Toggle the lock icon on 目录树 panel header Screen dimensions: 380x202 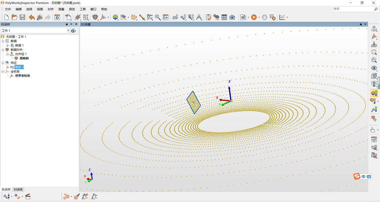67,24
